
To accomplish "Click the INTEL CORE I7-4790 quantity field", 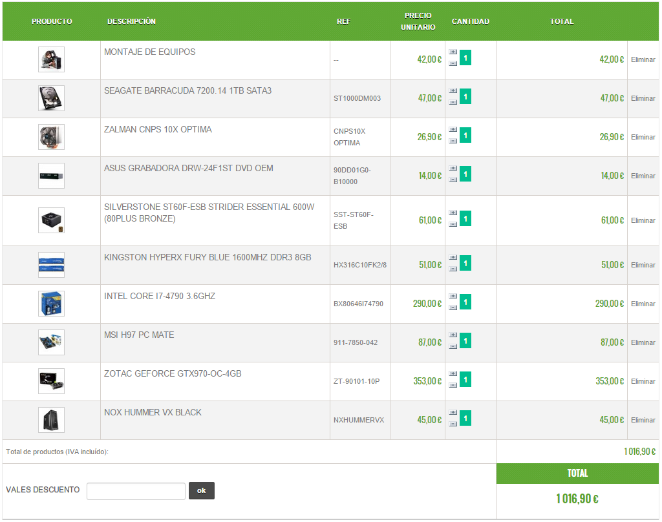I will [465, 302].
